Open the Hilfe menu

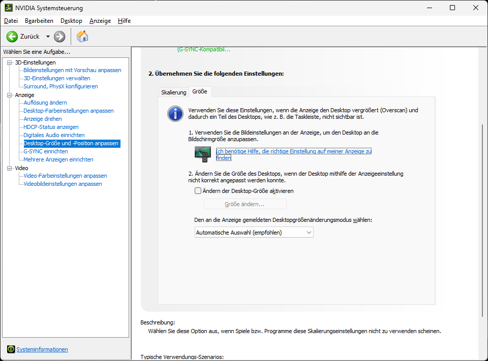click(x=124, y=21)
